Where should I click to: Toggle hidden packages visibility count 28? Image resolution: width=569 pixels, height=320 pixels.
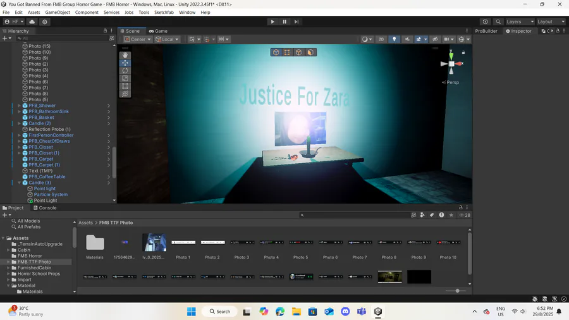[x=465, y=215]
